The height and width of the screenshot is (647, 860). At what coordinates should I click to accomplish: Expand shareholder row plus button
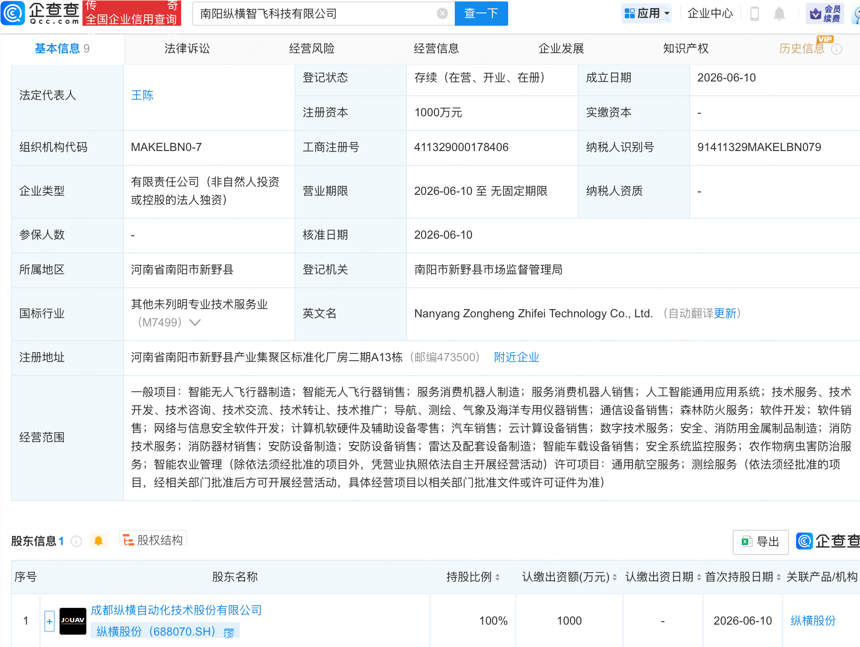pyautogui.click(x=50, y=621)
